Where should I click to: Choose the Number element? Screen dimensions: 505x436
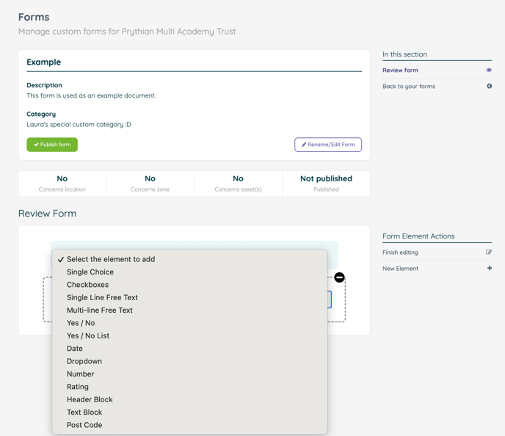189,374
